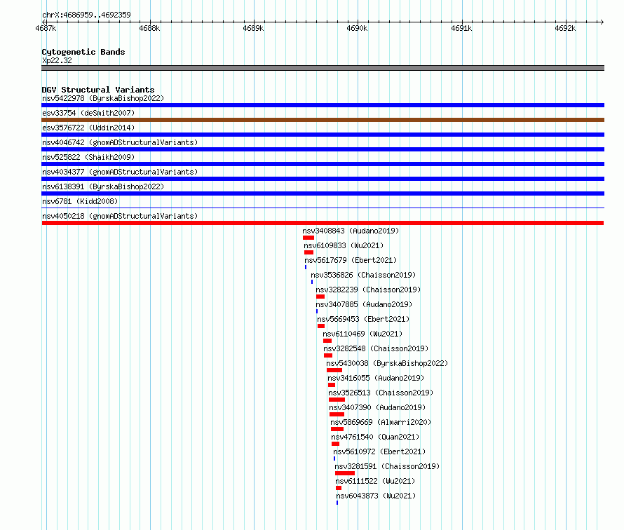Open variant nsv3281591 (Chaisson2019) label
The height and width of the screenshot is (530, 624).
pos(387,466)
